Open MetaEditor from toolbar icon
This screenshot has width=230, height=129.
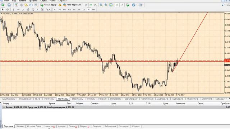[x=60, y=5]
